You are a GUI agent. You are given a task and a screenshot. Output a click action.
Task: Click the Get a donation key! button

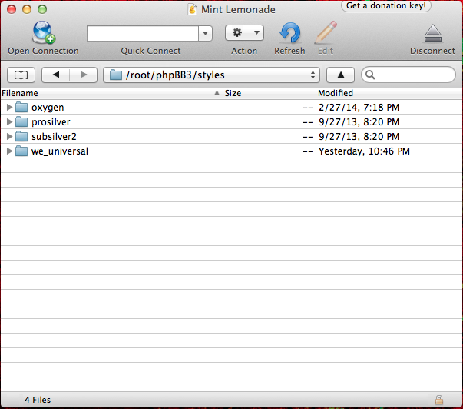(386, 5)
